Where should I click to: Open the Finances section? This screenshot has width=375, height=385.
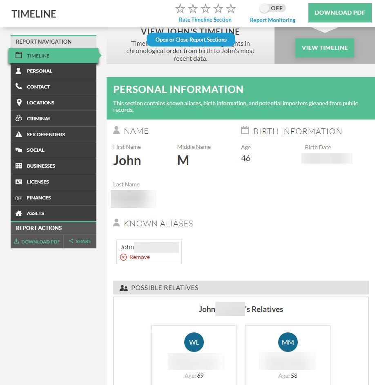(x=54, y=198)
